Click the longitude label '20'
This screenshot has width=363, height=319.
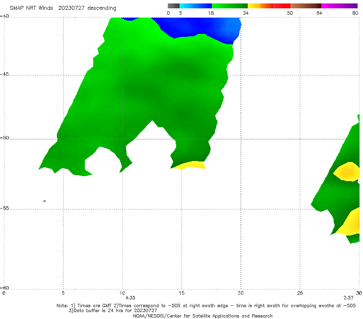(x=240, y=293)
